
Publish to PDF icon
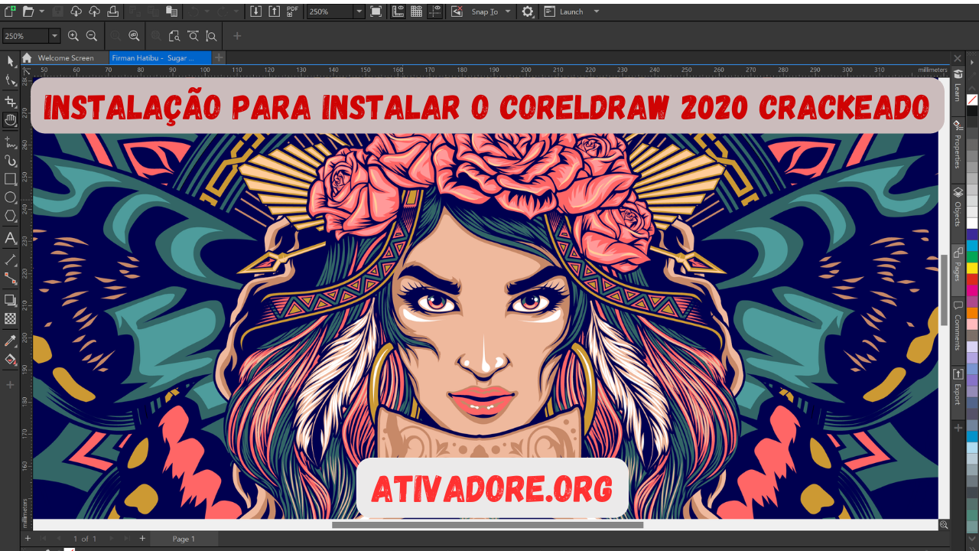[292, 11]
